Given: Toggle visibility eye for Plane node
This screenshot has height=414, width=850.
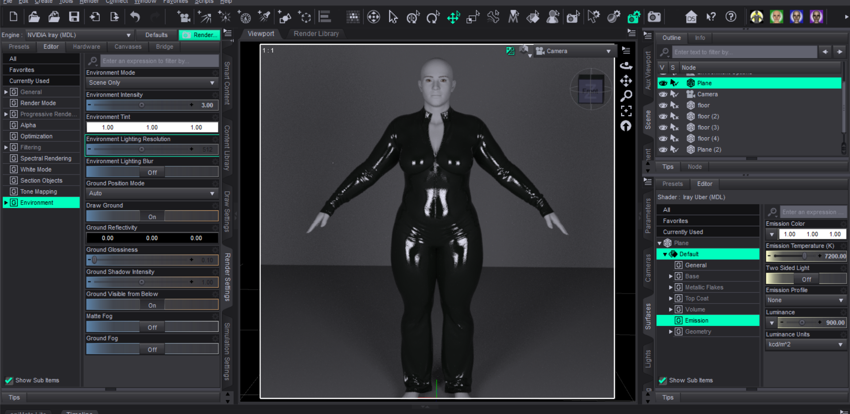Looking at the screenshot, I should tap(663, 83).
